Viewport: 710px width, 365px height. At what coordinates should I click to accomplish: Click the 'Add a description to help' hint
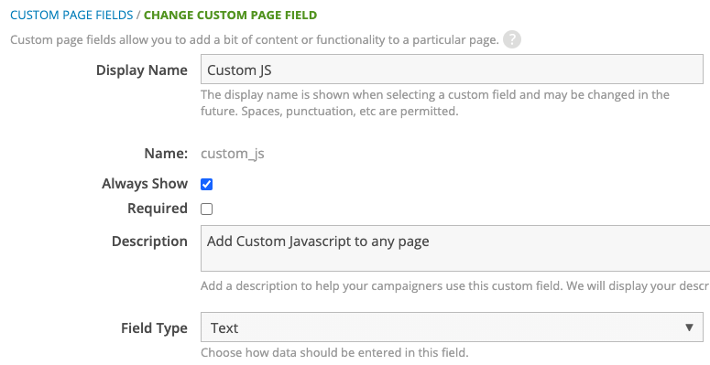[x=455, y=285]
